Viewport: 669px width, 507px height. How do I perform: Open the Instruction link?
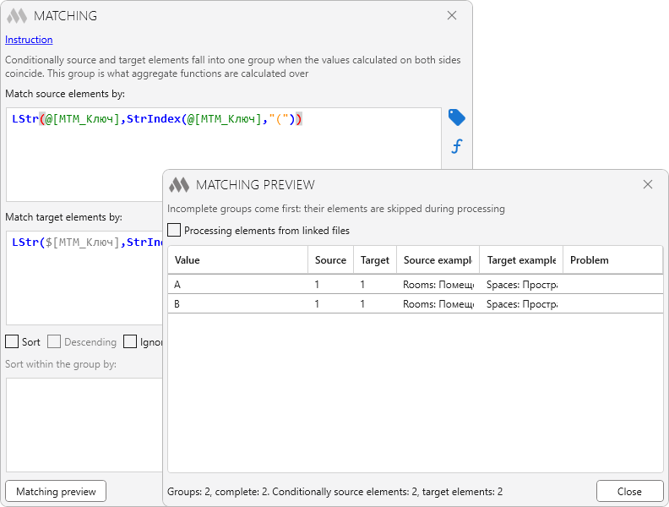pos(29,40)
